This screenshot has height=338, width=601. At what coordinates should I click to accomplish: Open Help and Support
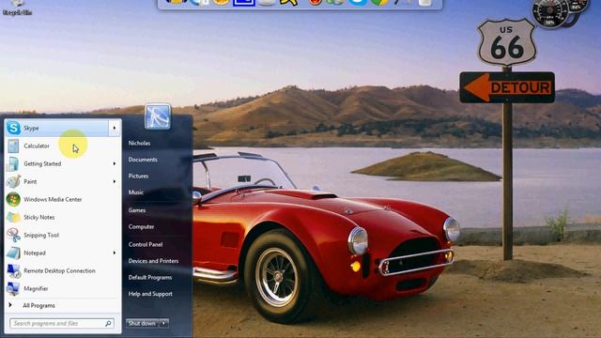pos(150,294)
